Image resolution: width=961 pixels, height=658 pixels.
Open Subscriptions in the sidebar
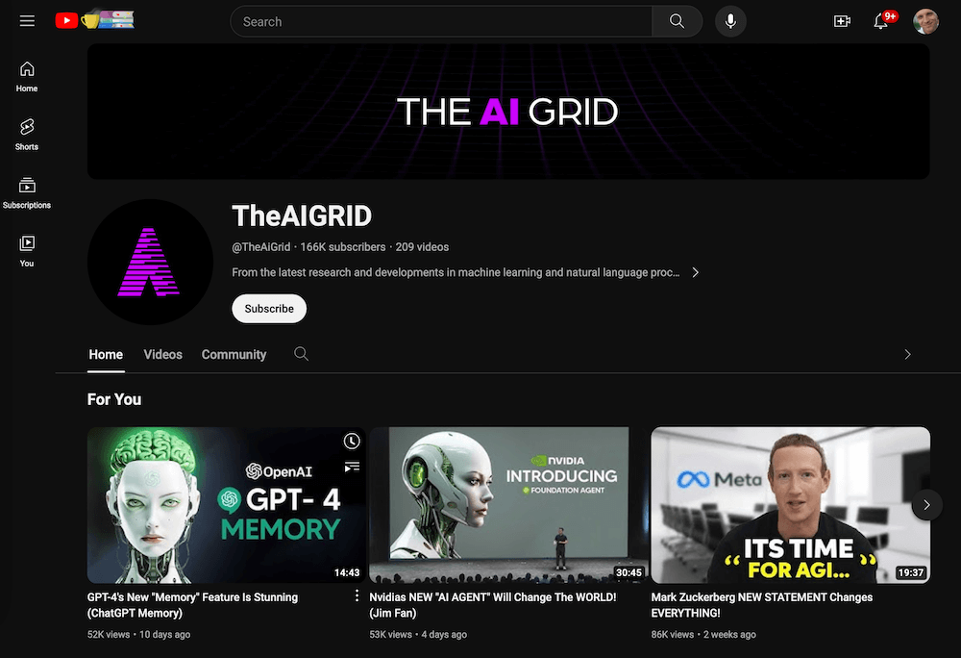tap(27, 192)
